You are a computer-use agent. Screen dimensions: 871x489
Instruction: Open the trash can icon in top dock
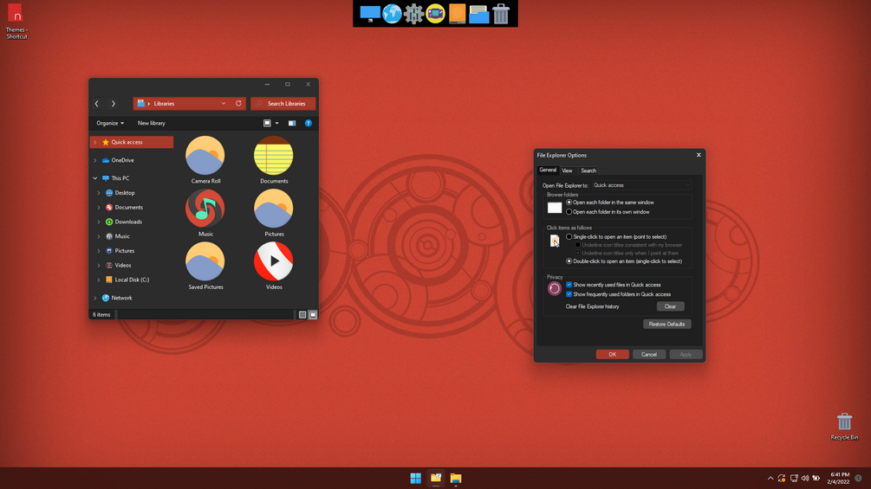tap(500, 14)
